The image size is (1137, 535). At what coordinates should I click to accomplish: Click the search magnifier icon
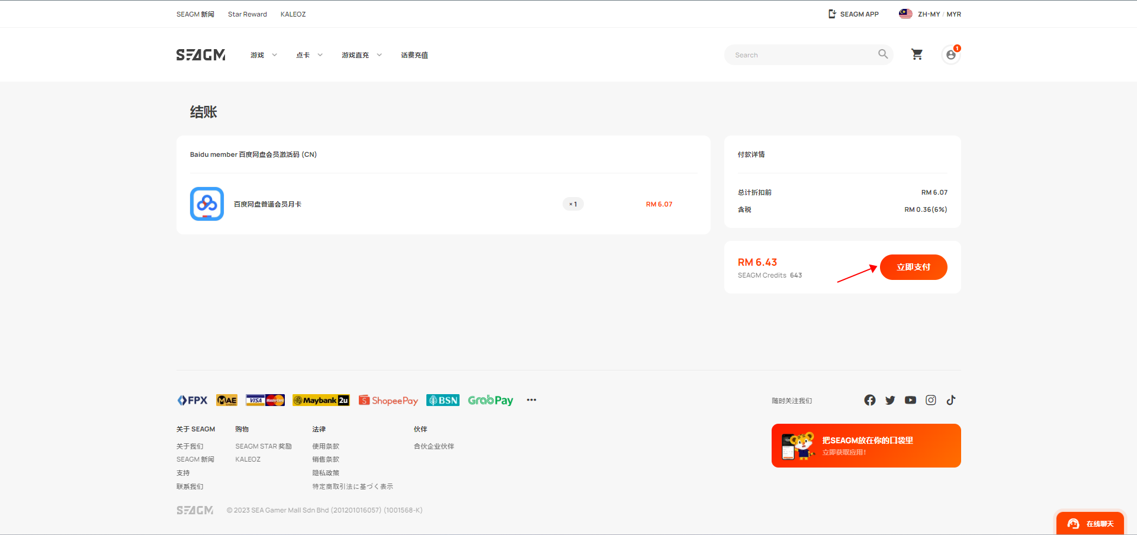(883, 54)
